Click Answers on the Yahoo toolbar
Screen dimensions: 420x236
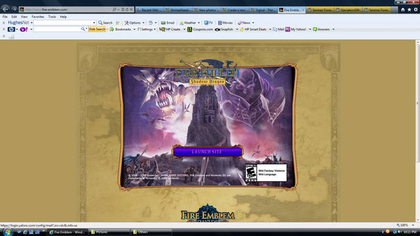click(322, 29)
